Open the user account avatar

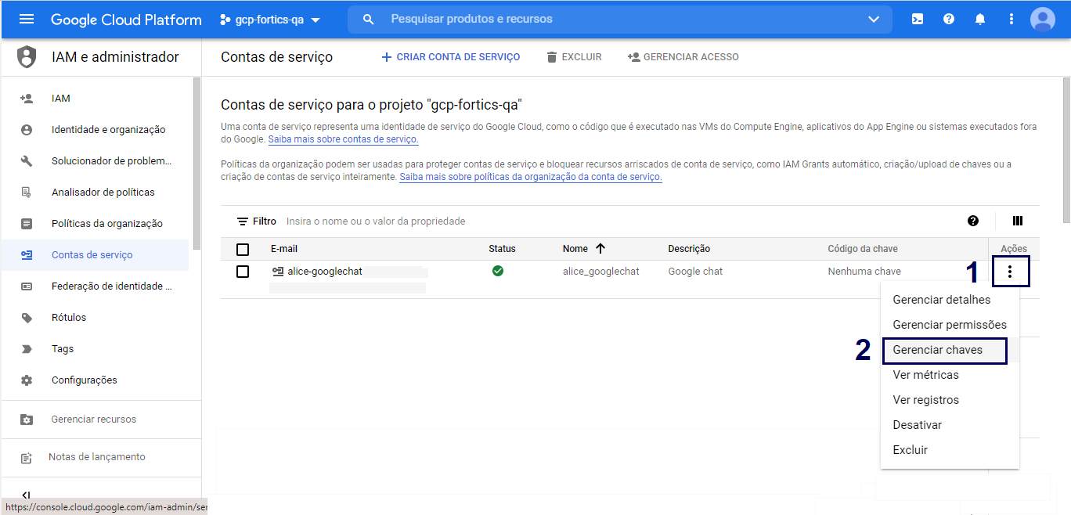[x=1043, y=20]
